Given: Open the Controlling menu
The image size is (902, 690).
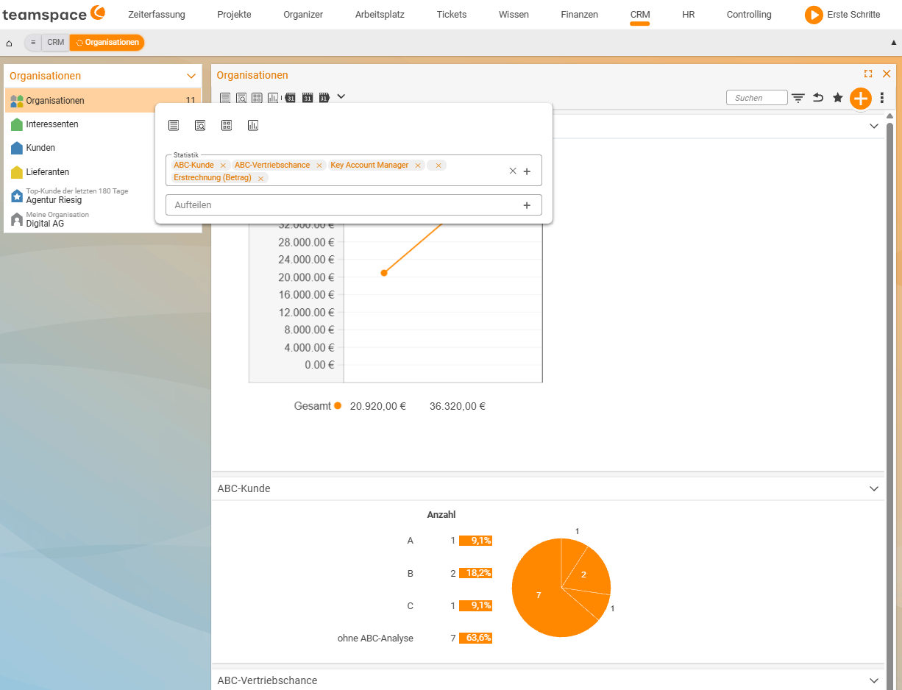Looking at the screenshot, I should (749, 15).
